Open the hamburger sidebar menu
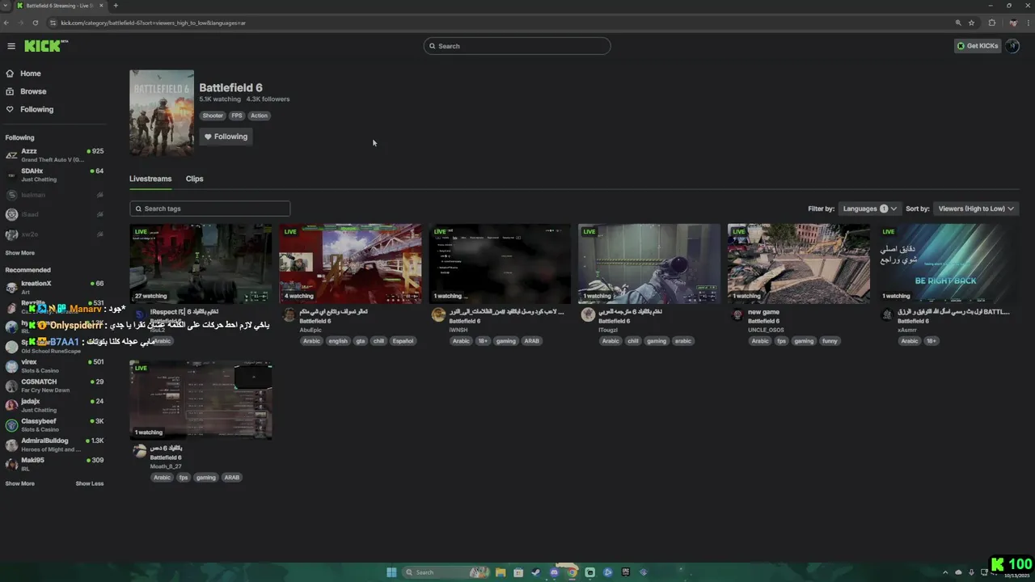The image size is (1035, 582). (x=11, y=46)
